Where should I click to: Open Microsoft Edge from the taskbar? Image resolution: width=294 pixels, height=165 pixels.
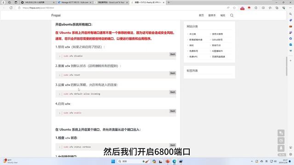point(174,161)
